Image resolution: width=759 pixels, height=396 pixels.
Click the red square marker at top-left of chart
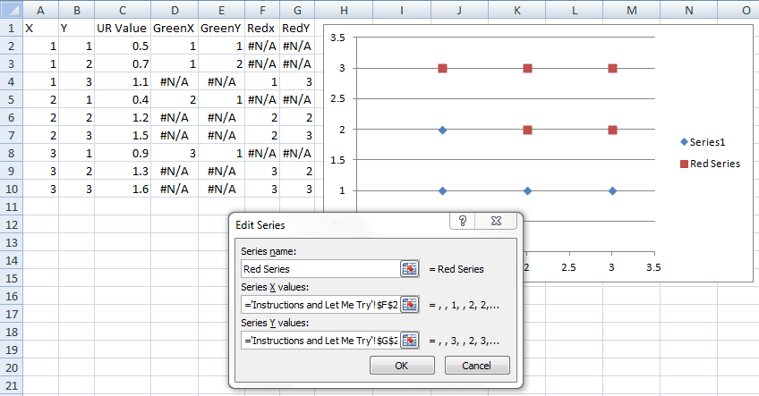click(442, 68)
